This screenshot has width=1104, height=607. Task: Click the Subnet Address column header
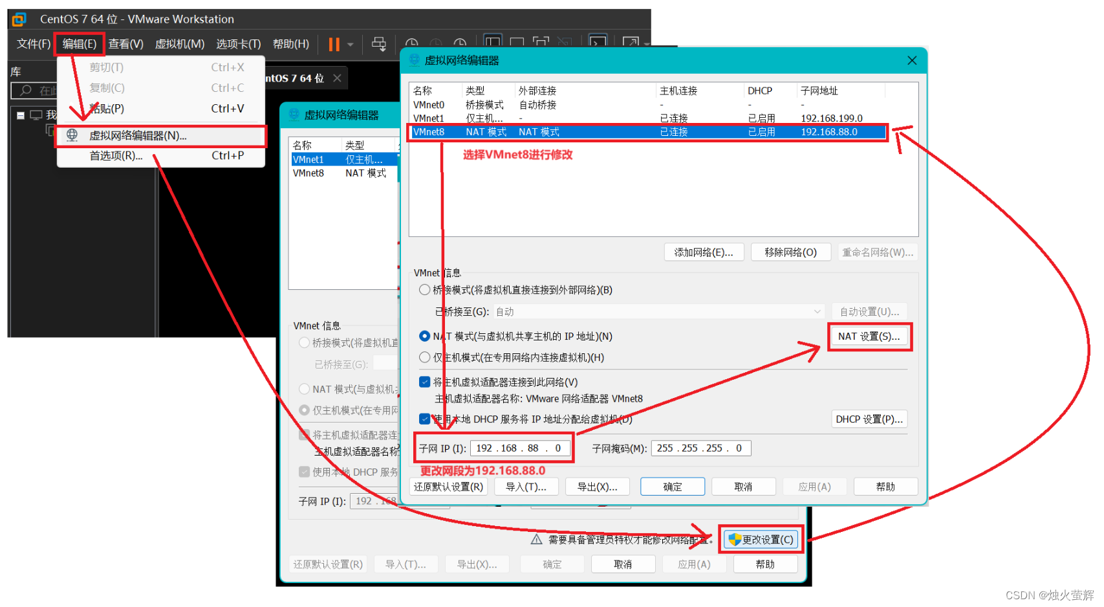coord(840,91)
